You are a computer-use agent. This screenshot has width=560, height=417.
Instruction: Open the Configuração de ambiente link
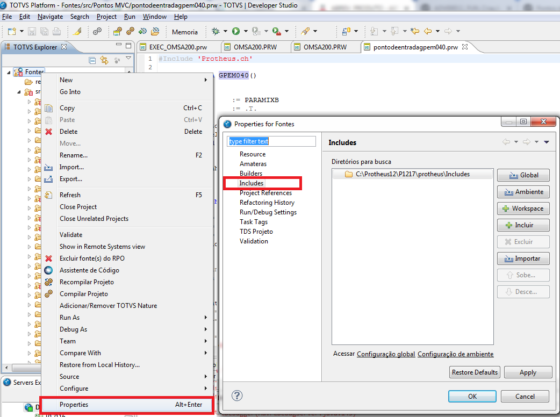click(x=455, y=354)
